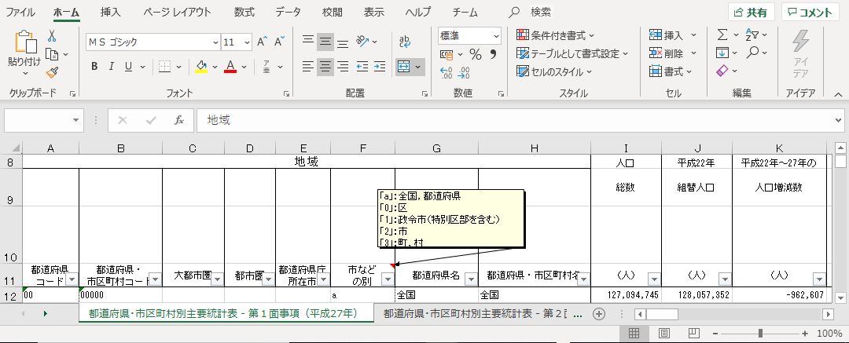
Task: Click the 共有 share button
Action: point(751,13)
